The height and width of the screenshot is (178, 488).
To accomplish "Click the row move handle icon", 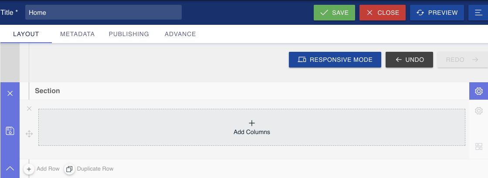I will point(29,134).
